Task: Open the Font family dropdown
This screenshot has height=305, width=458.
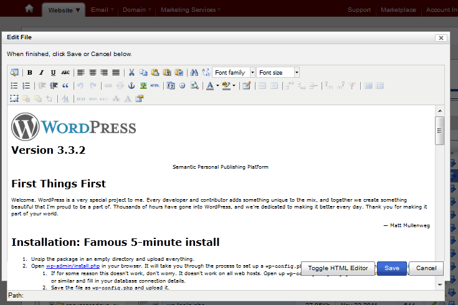Action: pos(234,72)
